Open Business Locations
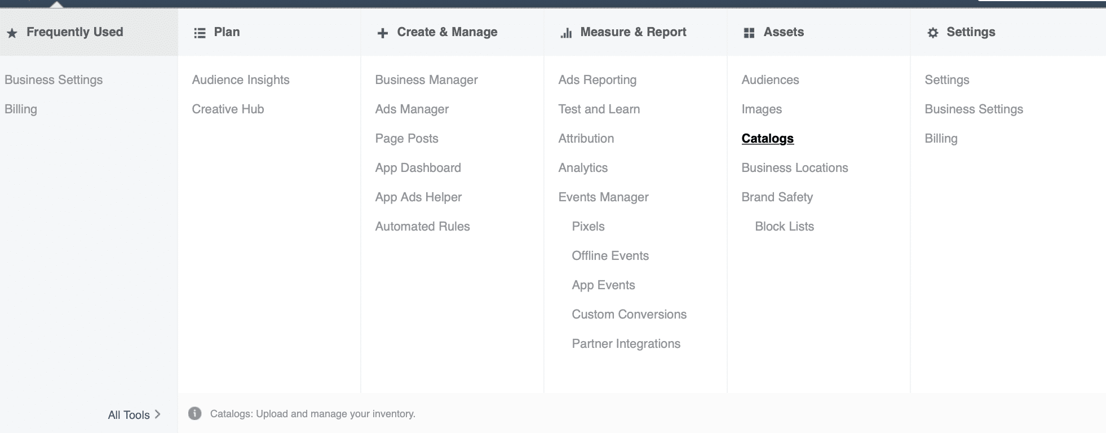This screenshot has height=433, width=1106. (x=794, y=168)
